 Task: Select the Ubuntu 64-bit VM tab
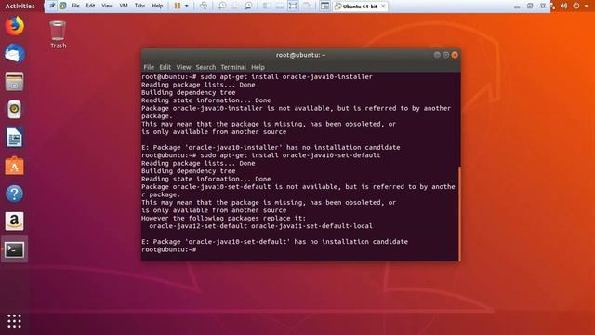(360, 7)
